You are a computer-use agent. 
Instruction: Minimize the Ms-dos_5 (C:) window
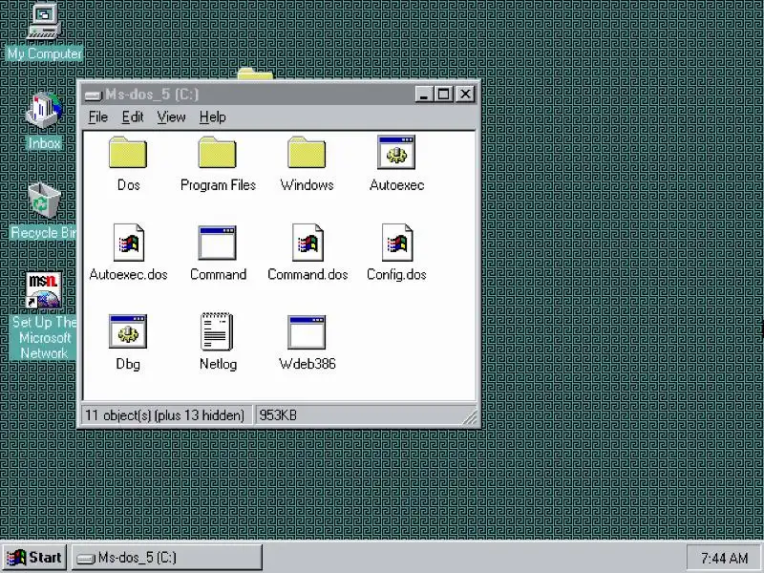(424, 94)
